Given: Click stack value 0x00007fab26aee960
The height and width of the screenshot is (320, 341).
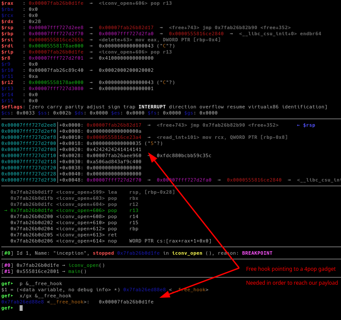Looking at the screenshot, I should coord(114,155).
